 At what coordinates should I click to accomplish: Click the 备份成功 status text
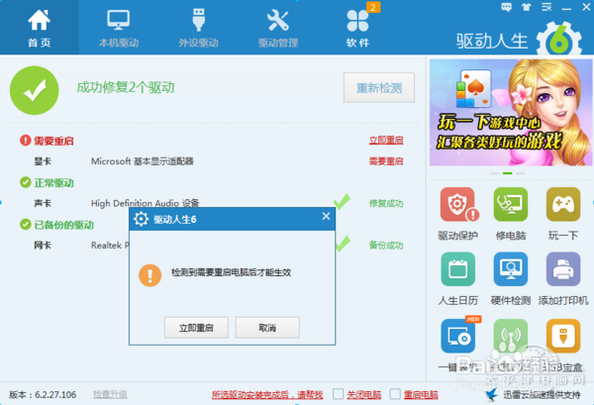(386, 246)
